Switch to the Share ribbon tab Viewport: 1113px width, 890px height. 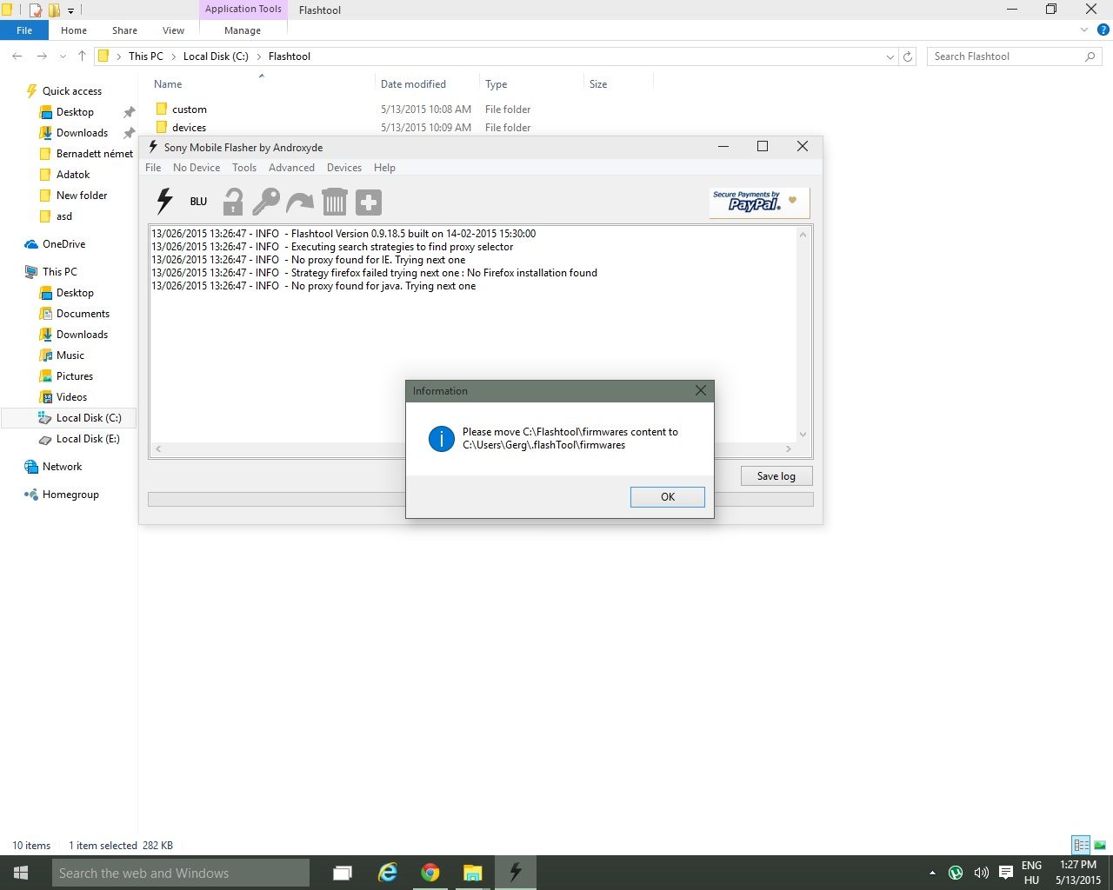(124, 30)
